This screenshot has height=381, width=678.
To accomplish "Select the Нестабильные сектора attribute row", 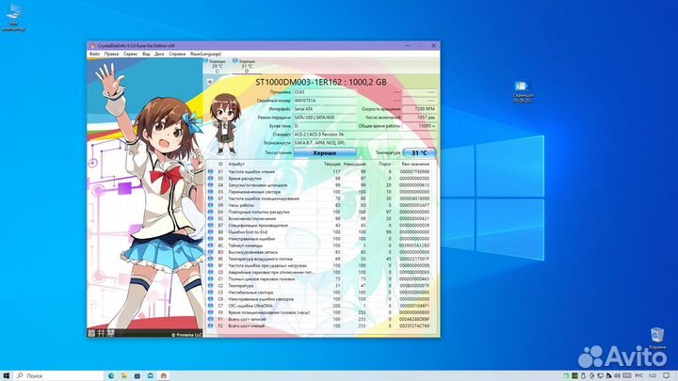I will point(319,292).
